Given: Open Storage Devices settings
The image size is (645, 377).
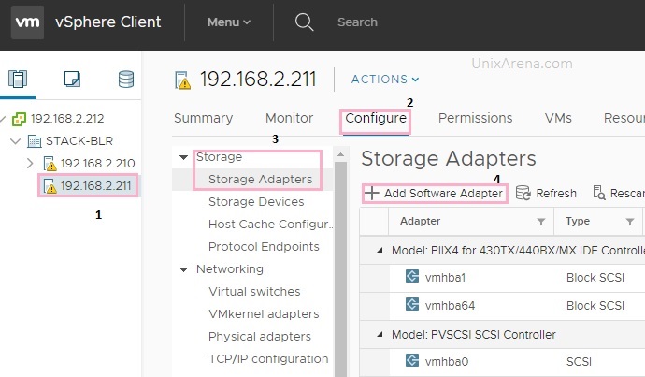Looking at the screenshot, I should (256, 202).
